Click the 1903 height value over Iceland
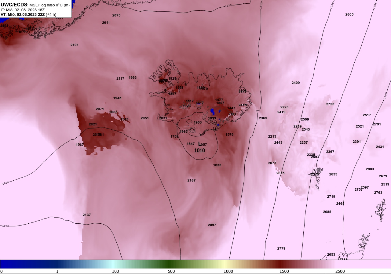391x274 pixels. (198, 122)
